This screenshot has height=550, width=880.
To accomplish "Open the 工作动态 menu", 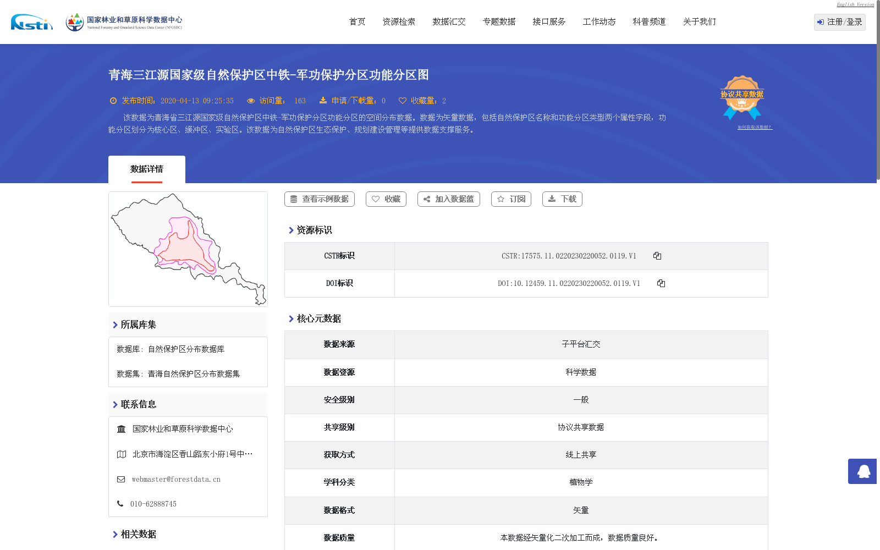I will pos(599,22).
